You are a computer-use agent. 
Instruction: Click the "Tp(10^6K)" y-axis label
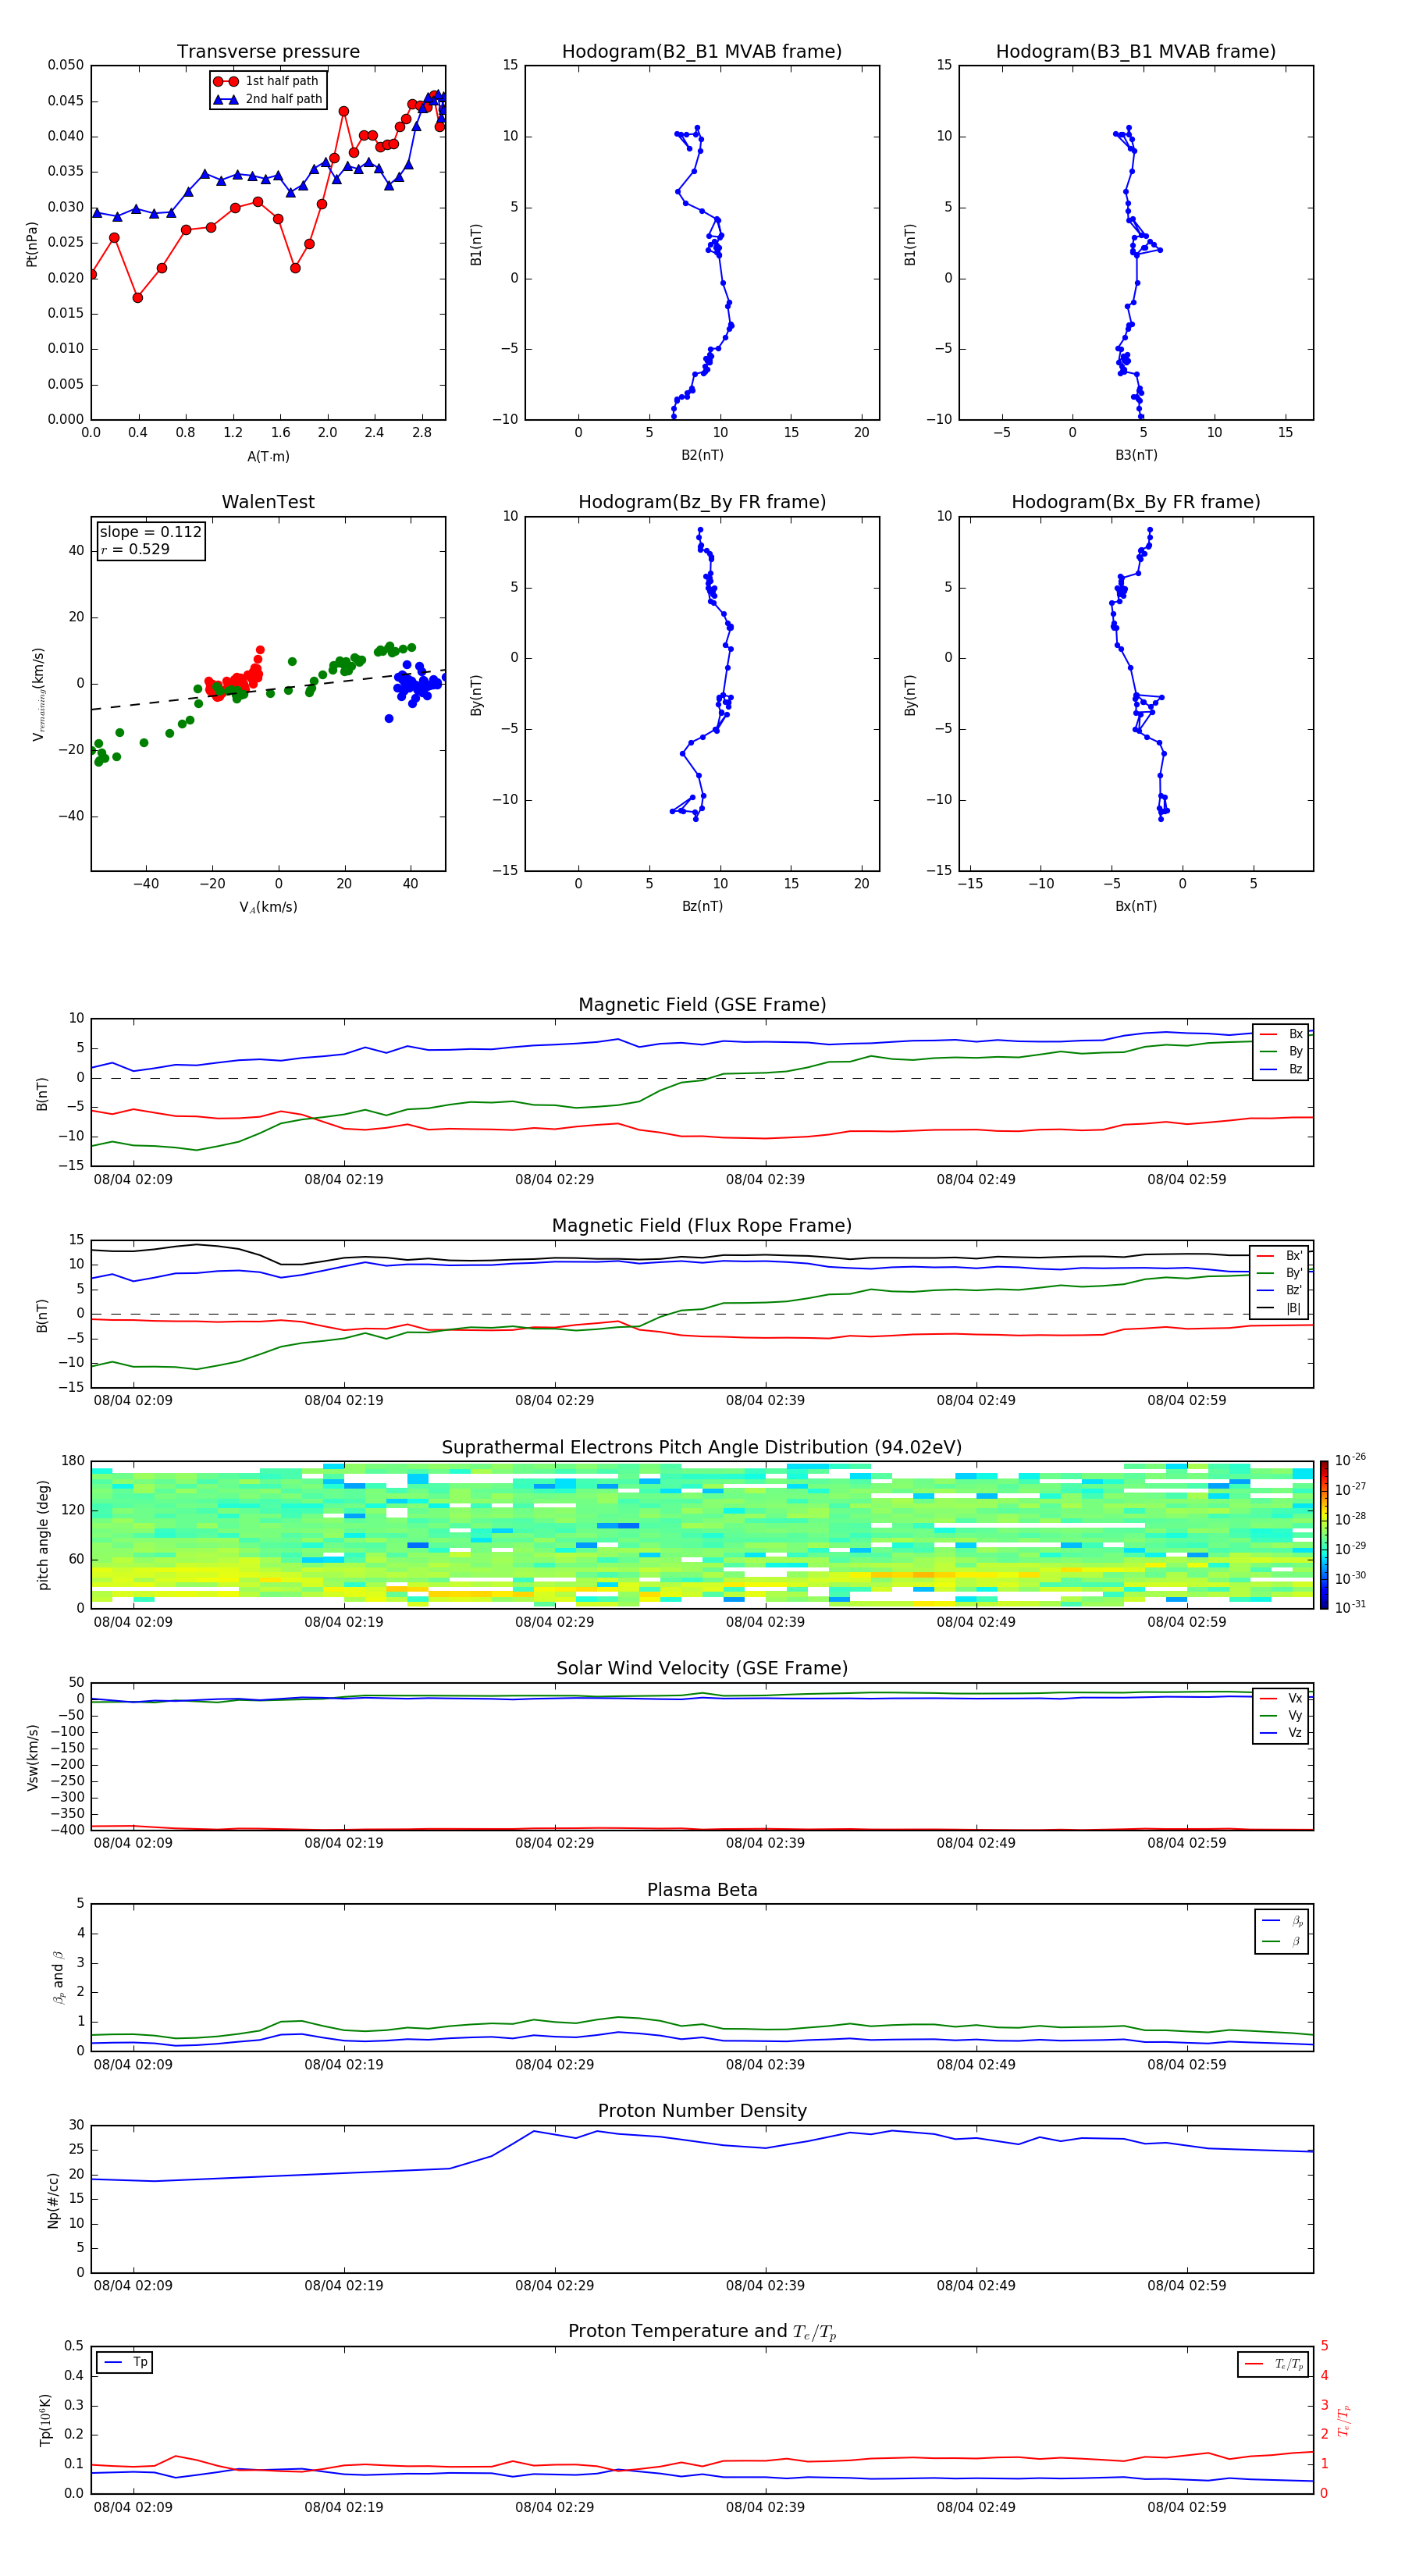coord(44,2420)
